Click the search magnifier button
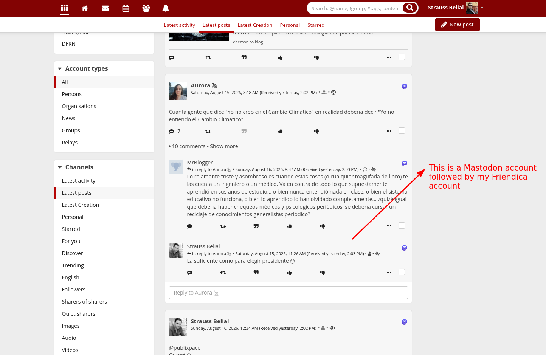The height and width of the screenshot is (355, 546). pos(410,8)
